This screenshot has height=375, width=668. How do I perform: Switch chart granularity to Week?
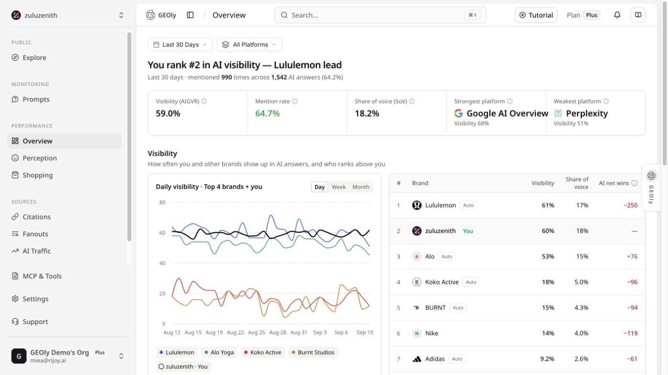(339, 187)
